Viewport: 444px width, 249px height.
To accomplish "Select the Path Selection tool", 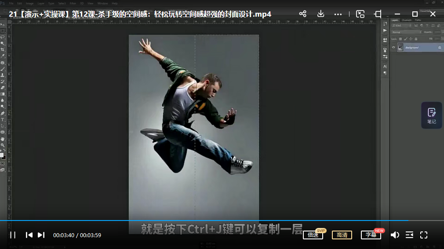I will point(3,126).
